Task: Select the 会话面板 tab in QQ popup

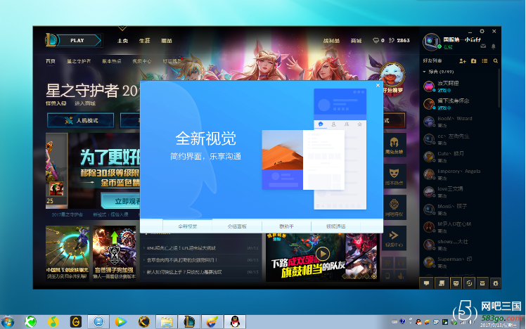Action: coord(237,226)
